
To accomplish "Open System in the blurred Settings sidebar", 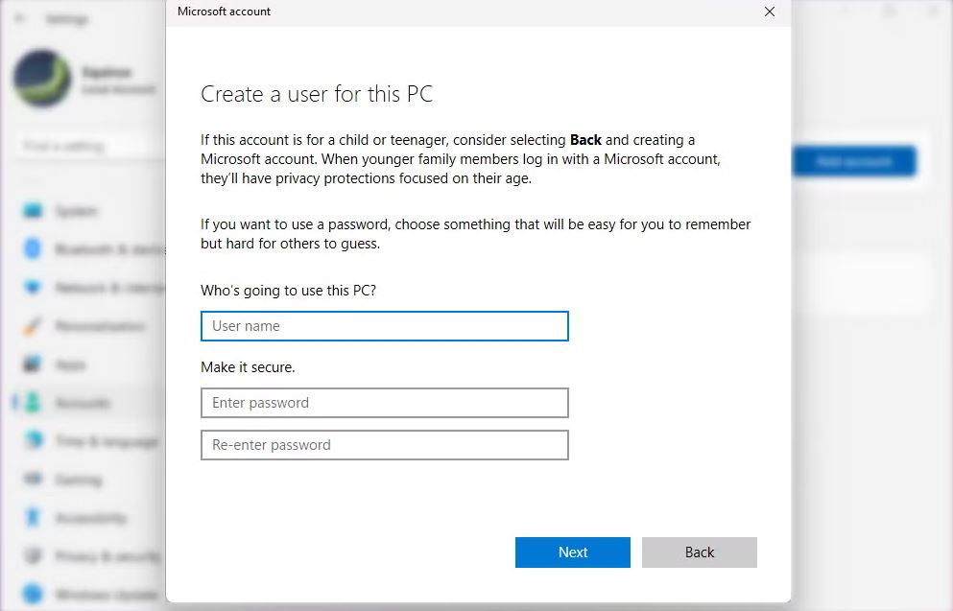I will click(76, 211).
